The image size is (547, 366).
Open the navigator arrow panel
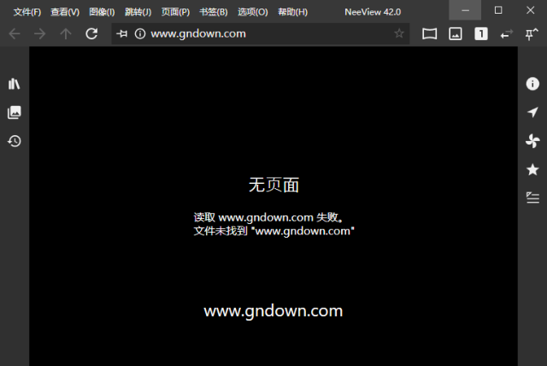coord(532,112)
